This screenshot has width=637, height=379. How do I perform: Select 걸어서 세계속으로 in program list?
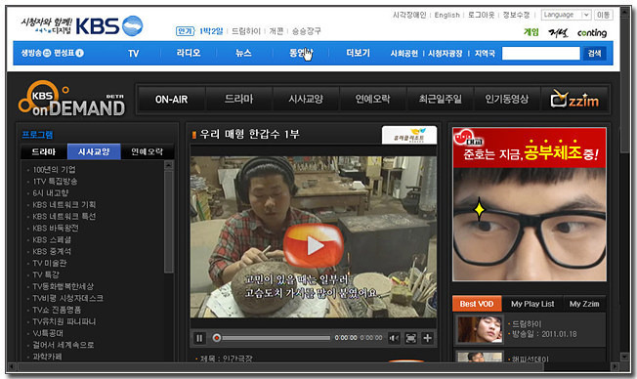64,345
